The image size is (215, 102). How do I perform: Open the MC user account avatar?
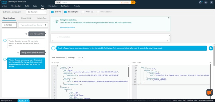pyautogui.click(x=206, y=2)
